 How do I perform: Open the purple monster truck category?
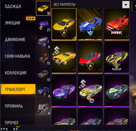pos(43,42)
